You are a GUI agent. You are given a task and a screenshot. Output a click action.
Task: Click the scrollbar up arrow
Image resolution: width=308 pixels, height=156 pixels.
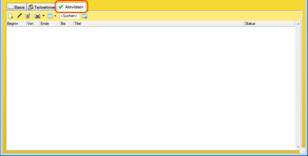coord(298,24)
